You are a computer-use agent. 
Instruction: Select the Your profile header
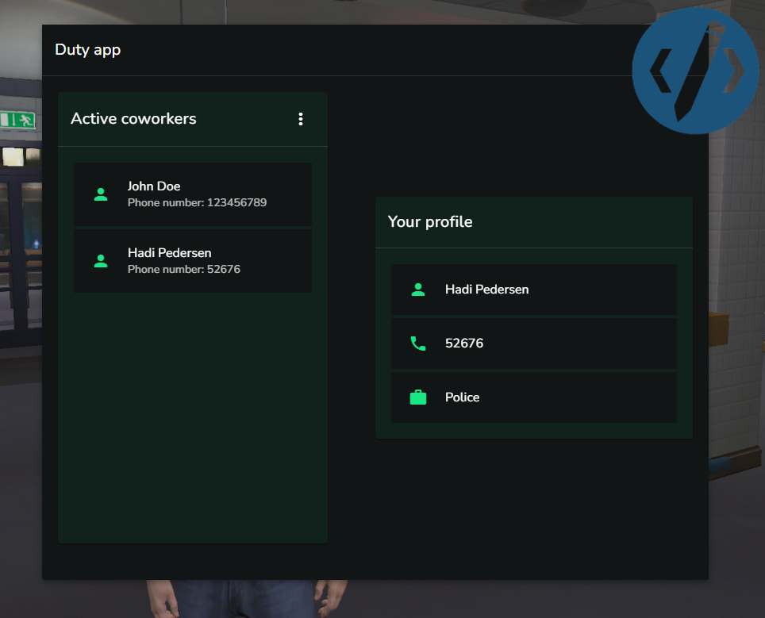(430, 222)
